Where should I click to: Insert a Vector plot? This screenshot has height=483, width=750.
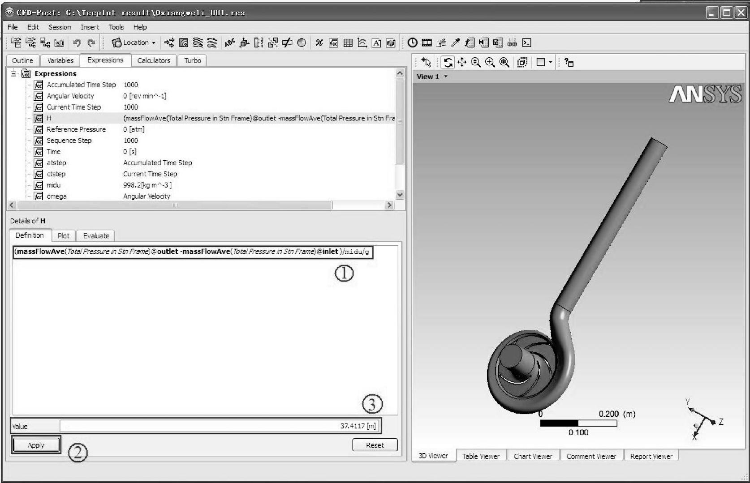(169, 43)
